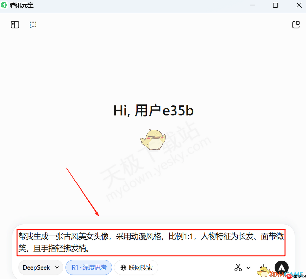Toggle the sidebar panel icon at top left
The image size is (306, 279).
15,25
